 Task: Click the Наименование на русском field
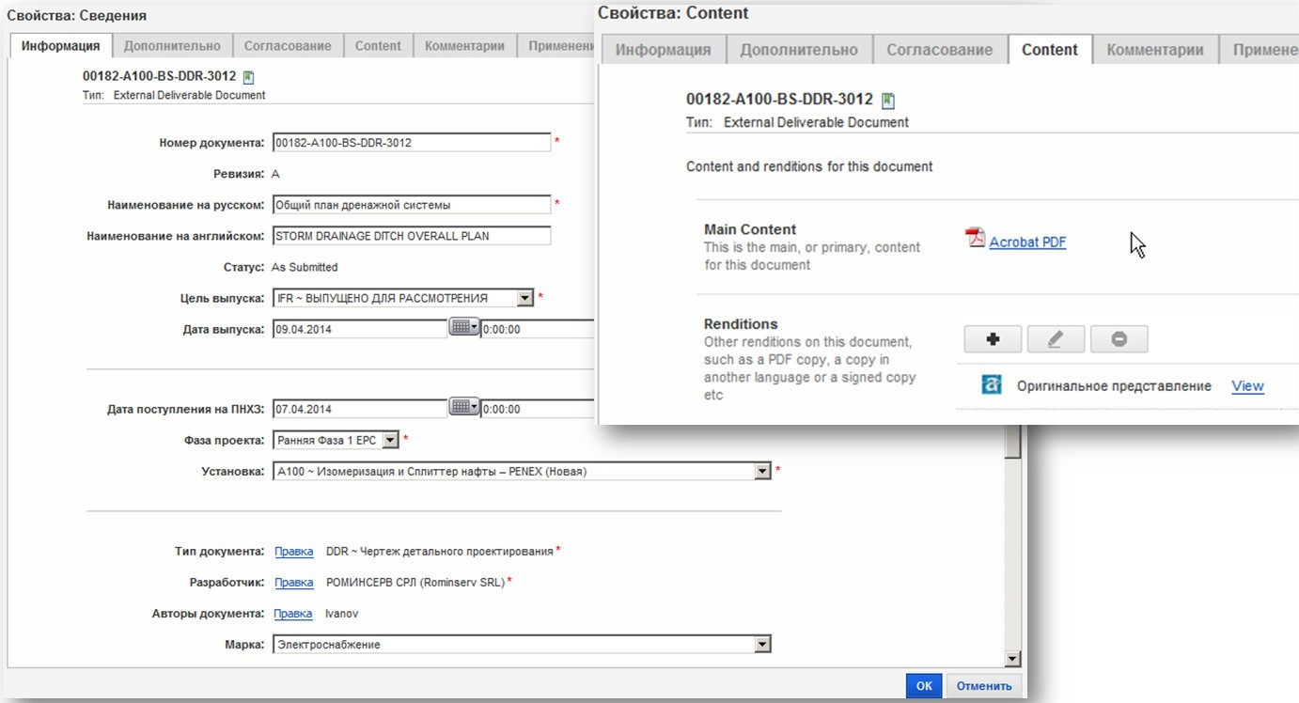pyautogui.click(x=412, y=205)
